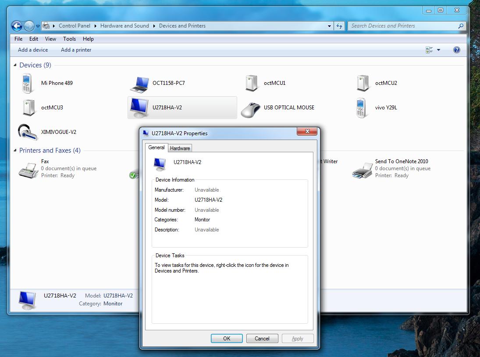Click the Apply button in the Properties dialog
The height and width of the screenshot is (357, 480).
[x=298, y=338]
